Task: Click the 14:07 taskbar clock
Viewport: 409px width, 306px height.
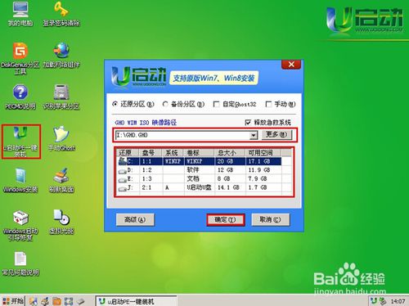Action: (398, 301)
